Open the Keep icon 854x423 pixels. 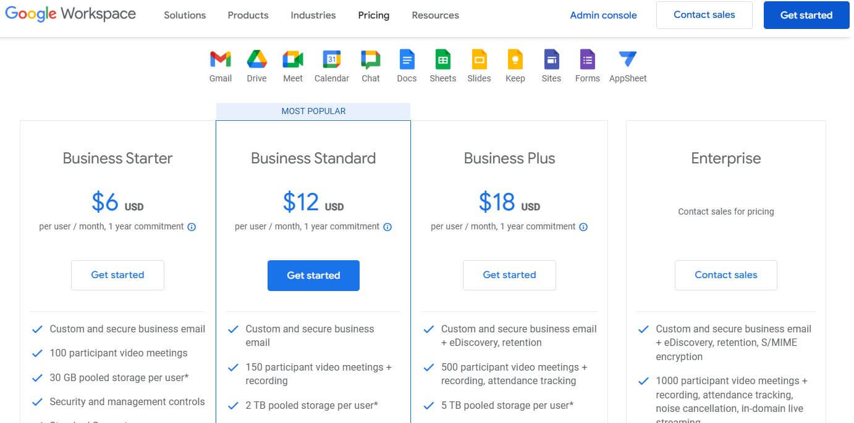pyautogui.click(x=515, y=60)
